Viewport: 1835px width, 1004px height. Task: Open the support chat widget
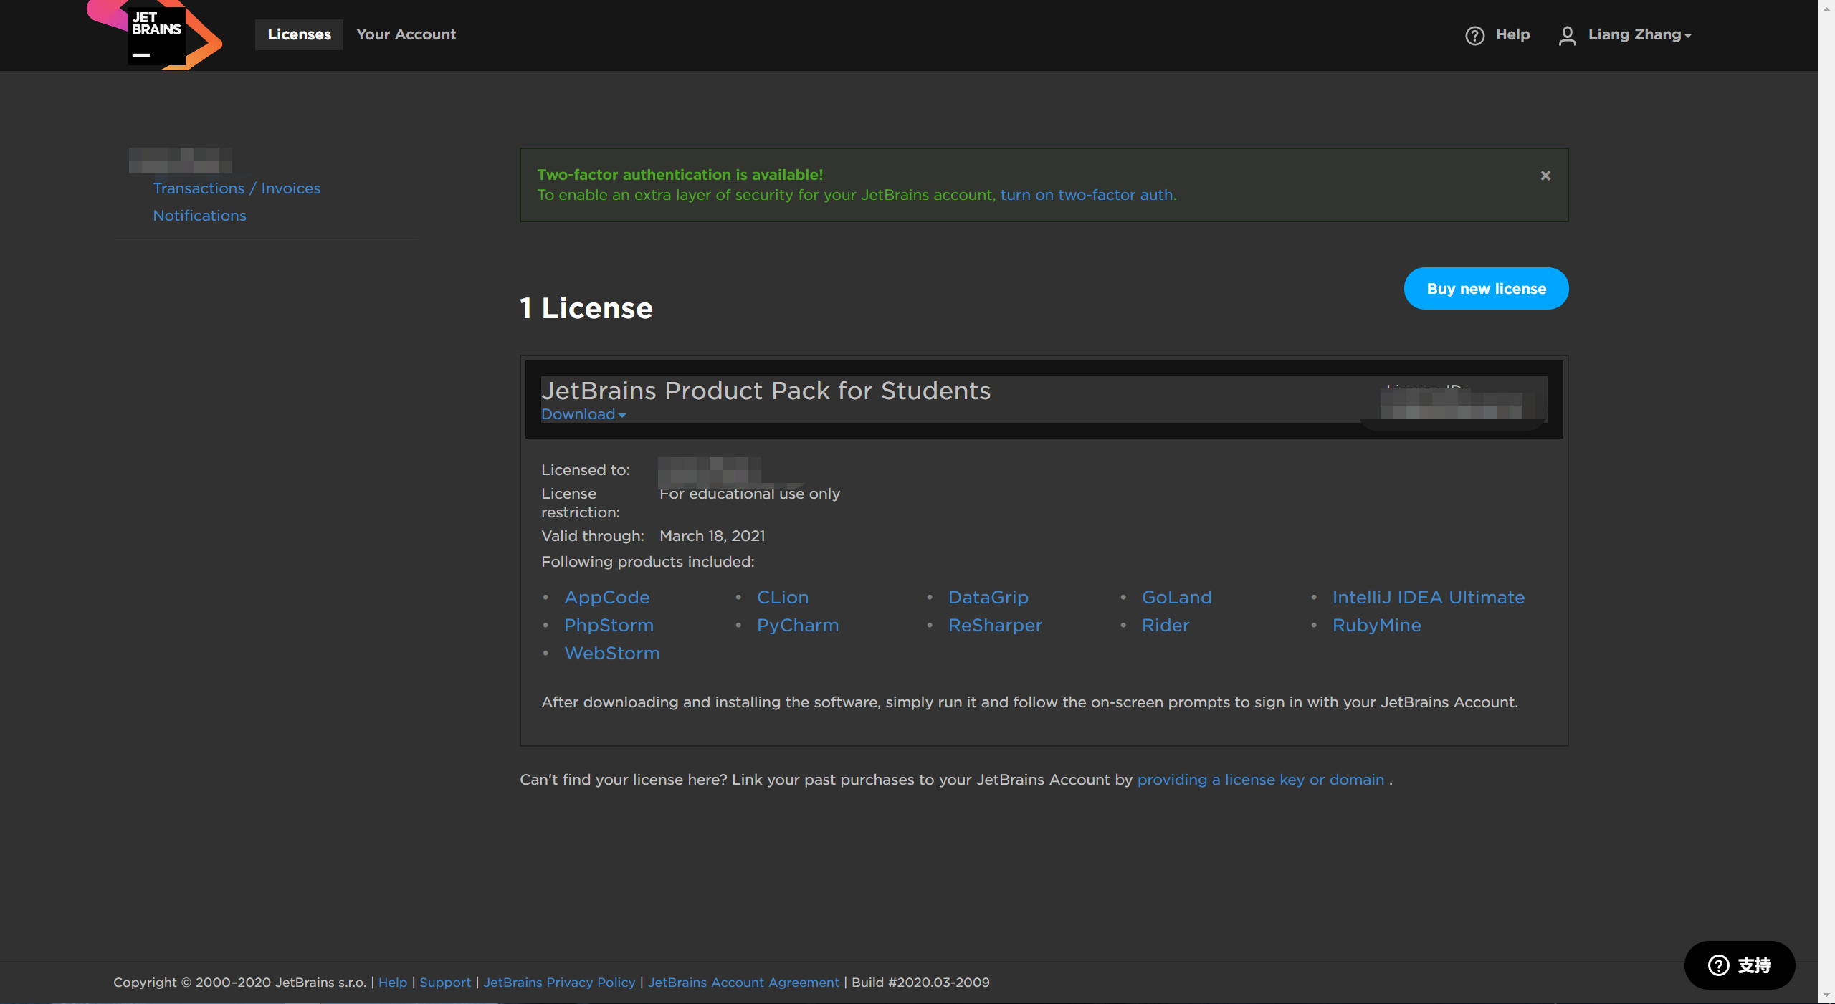click(x=1739, y=965)
